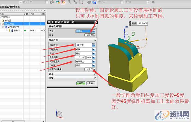Click the D4R2 tool cell

pyautogui.click(x=33, y=30)
